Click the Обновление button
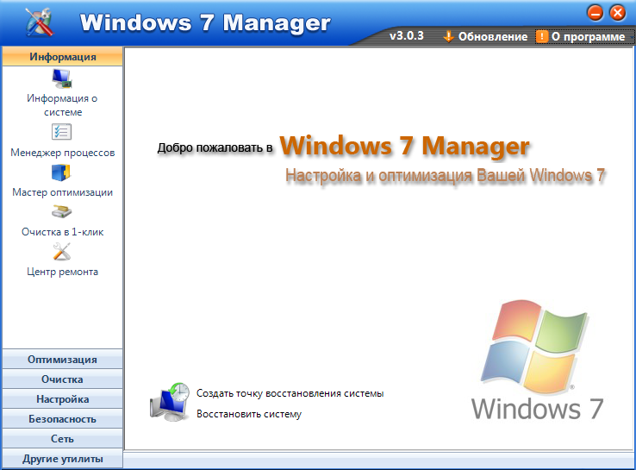Screen dimensions: 636x470 click(x=485, y=36)
